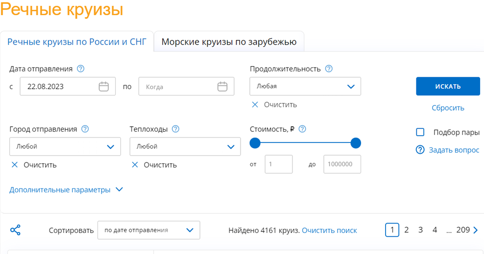The image size is (484, 254).
Task: Click the right price slider handle
Action: [x=356, y=143]
